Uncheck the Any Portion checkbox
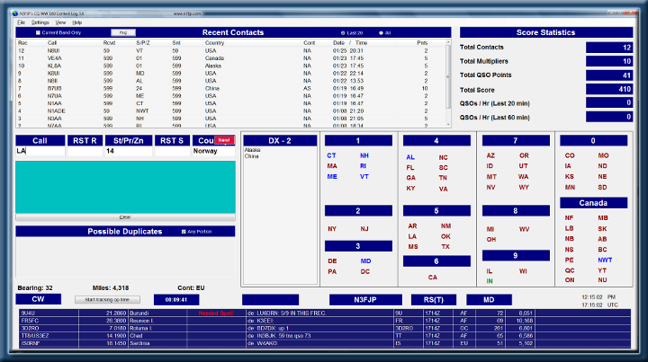648x362 pixels. pyautogui.click(x=184, y=231)
